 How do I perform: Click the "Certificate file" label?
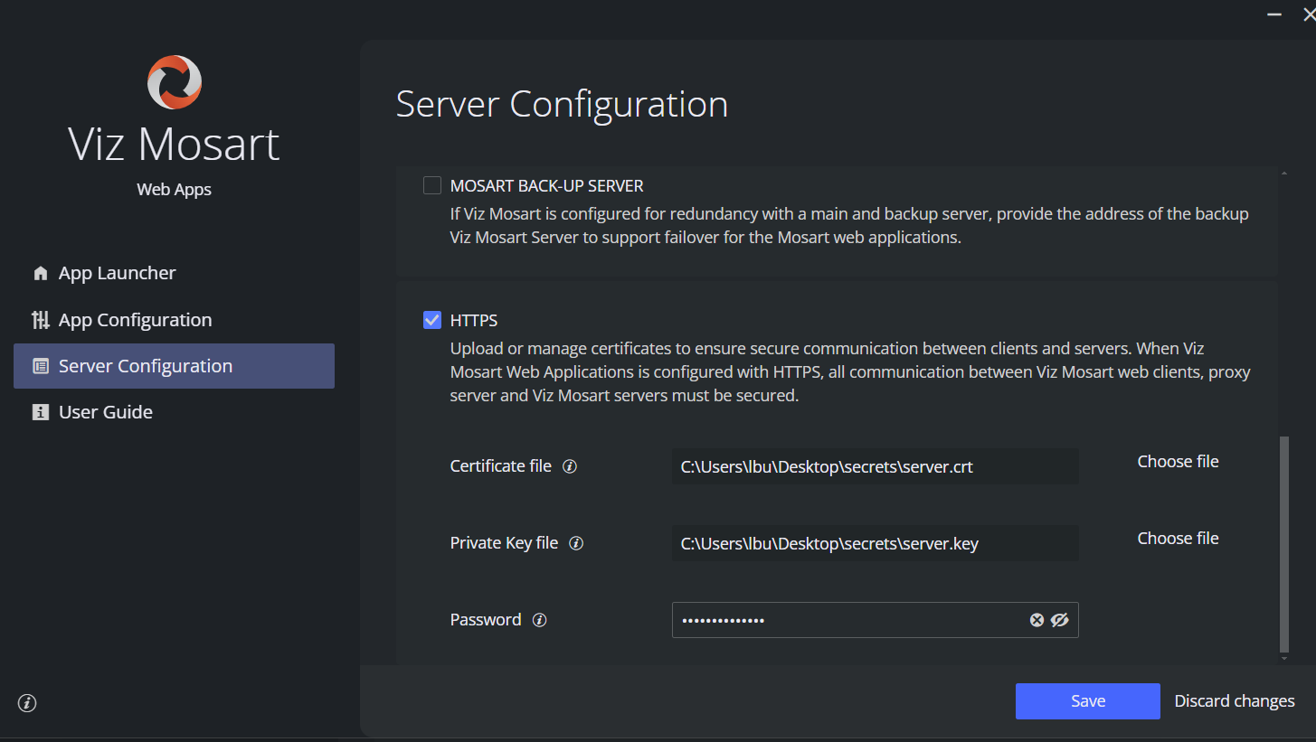(x=501, y=466)
